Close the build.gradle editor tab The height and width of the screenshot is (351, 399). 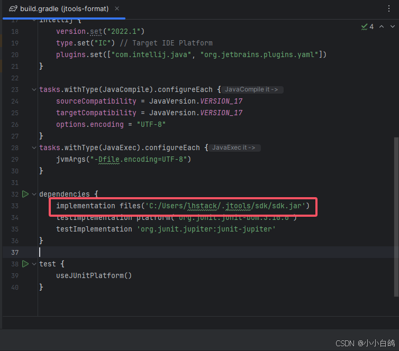click(117, 8)
